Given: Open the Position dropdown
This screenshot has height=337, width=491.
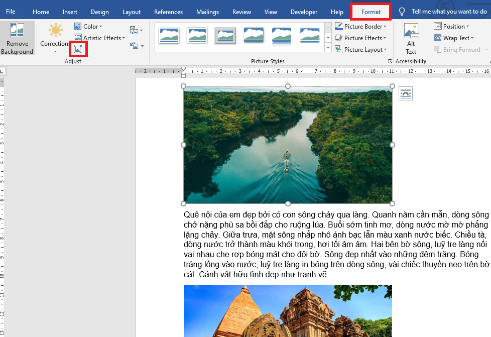Looking at the screenshot, I should pos(451,26).
